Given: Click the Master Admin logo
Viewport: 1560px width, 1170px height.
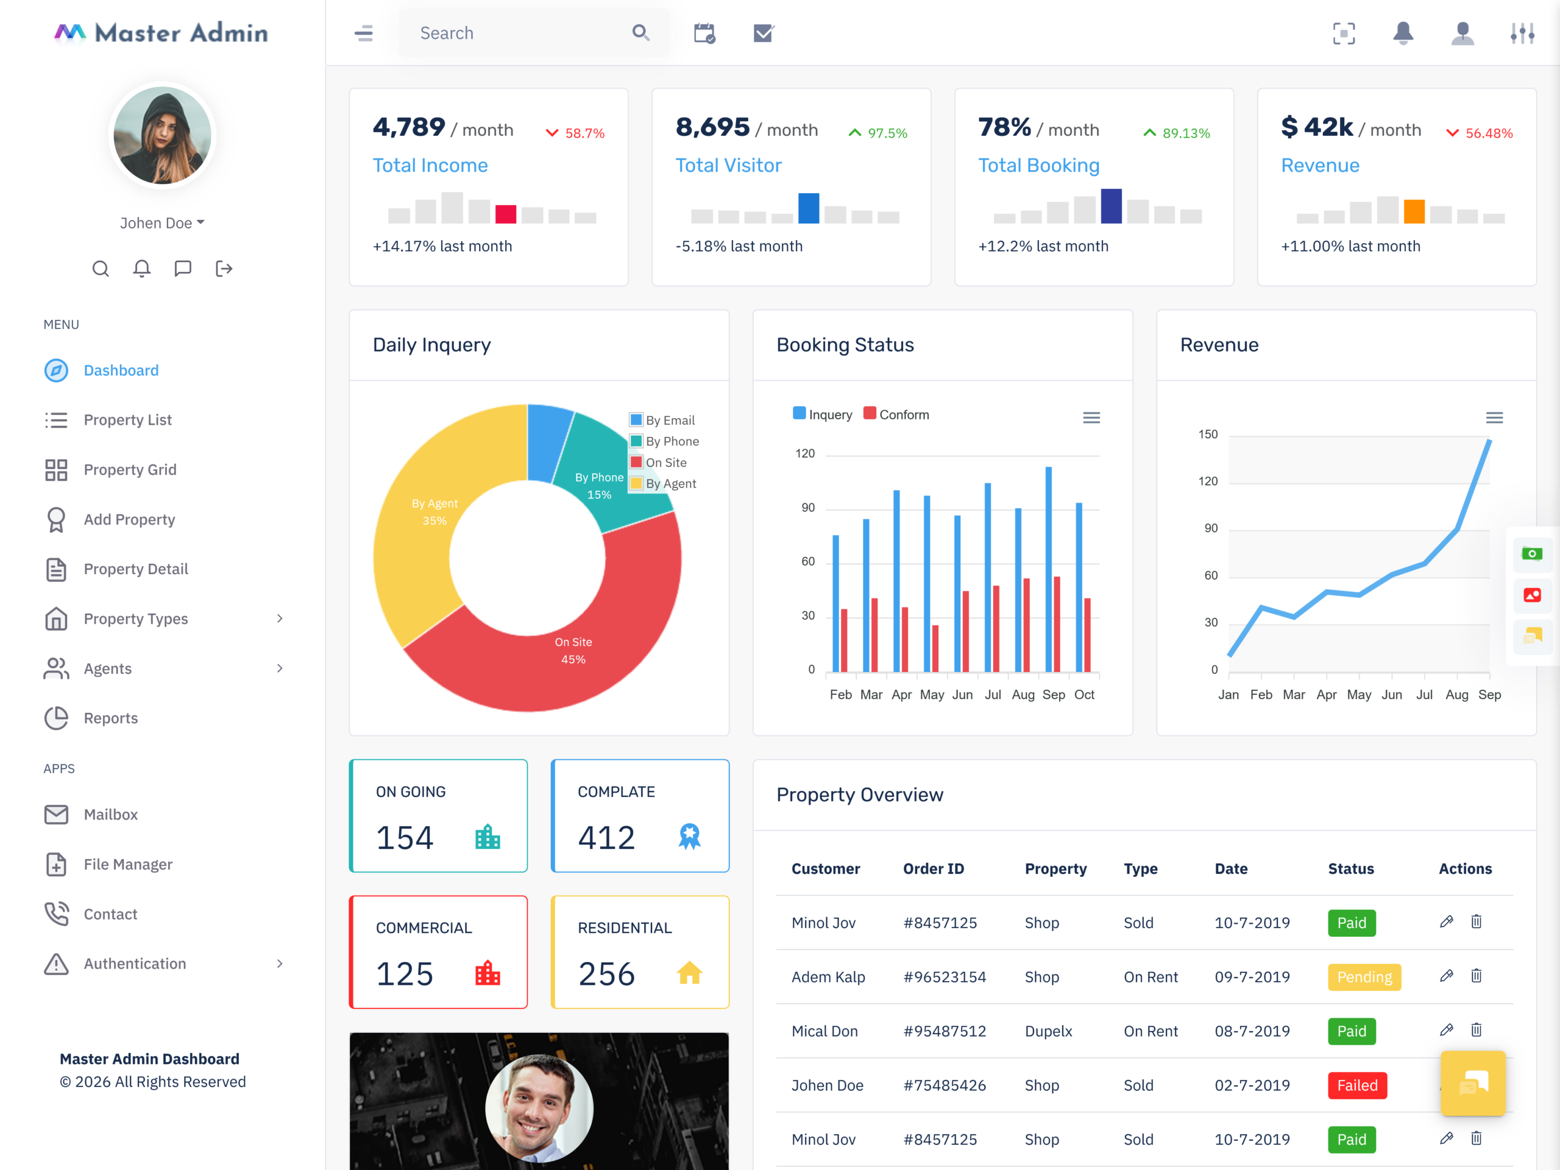Looking at the screenshot, I should click(x=161, y=33).
